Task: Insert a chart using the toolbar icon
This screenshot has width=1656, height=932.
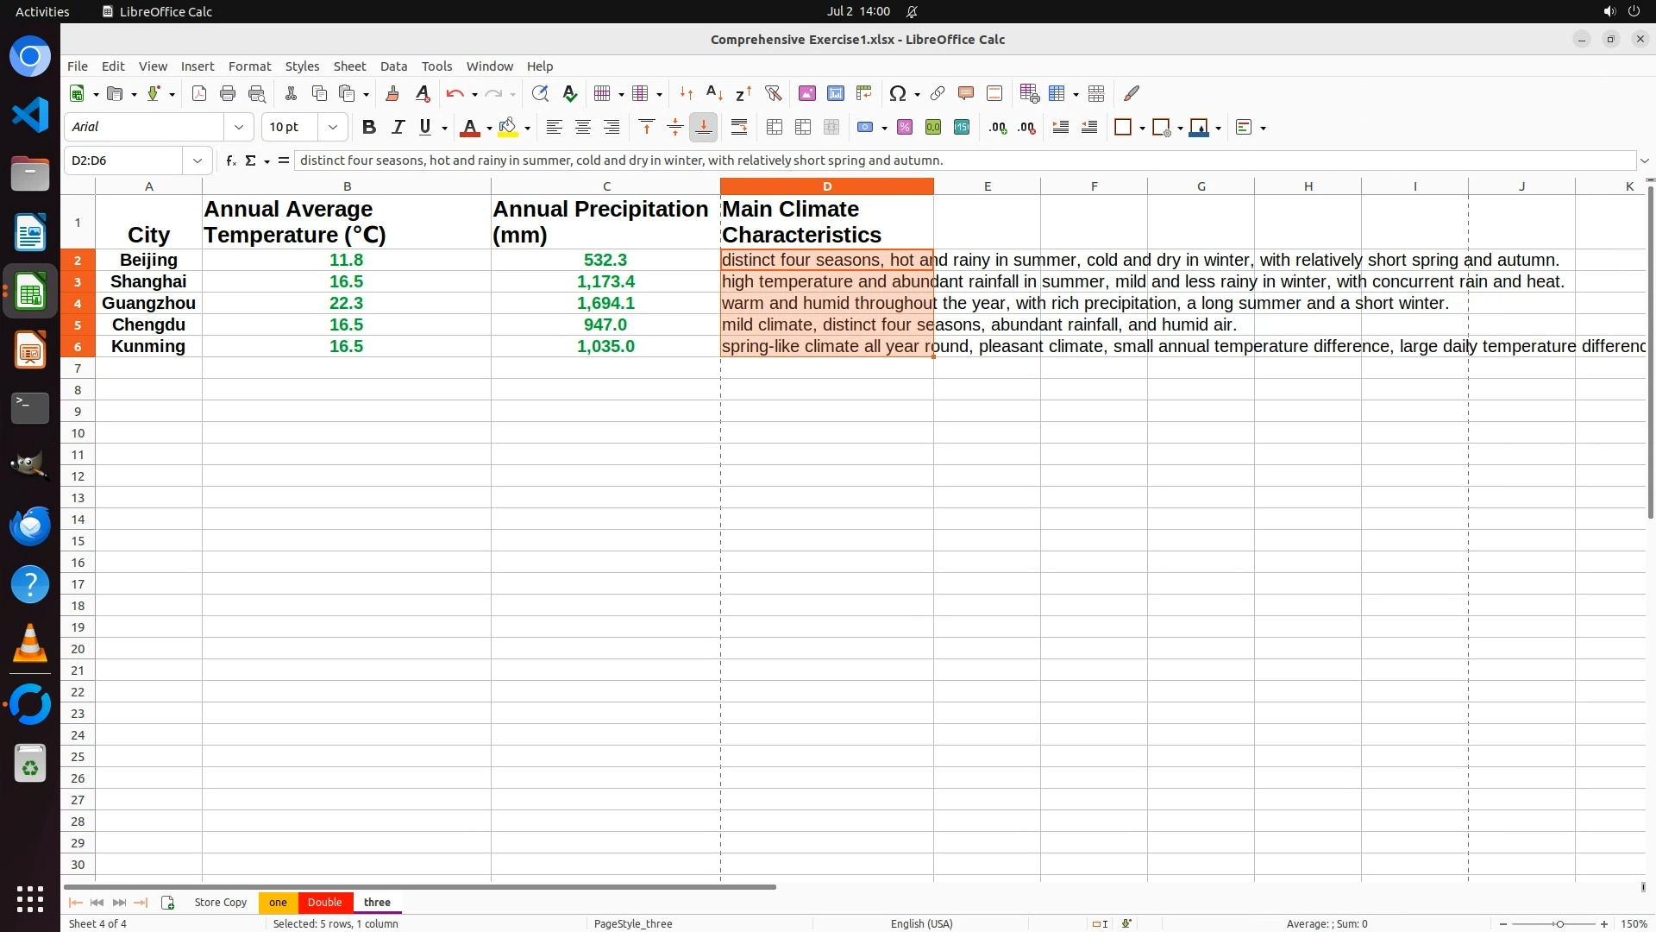Action: coord(835,93)
